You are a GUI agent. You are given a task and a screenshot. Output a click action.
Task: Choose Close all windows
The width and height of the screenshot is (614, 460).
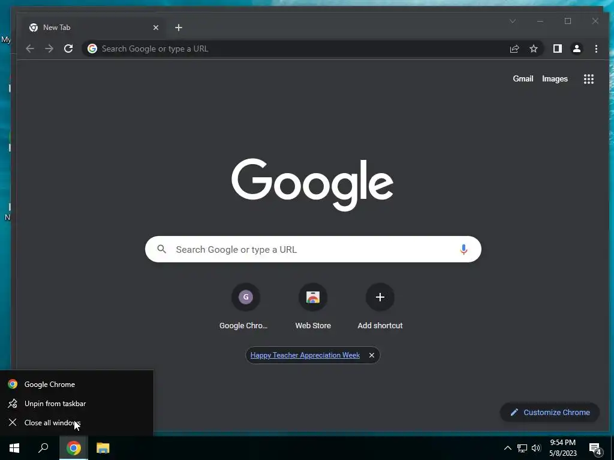click(x=77, y=422)
